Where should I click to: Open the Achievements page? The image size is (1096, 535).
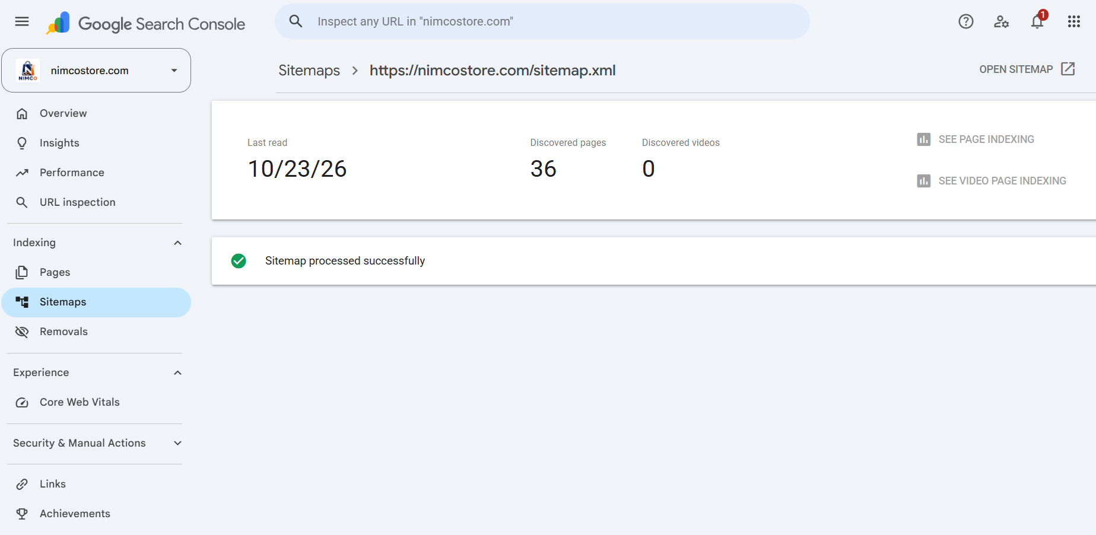click(96, 514)
